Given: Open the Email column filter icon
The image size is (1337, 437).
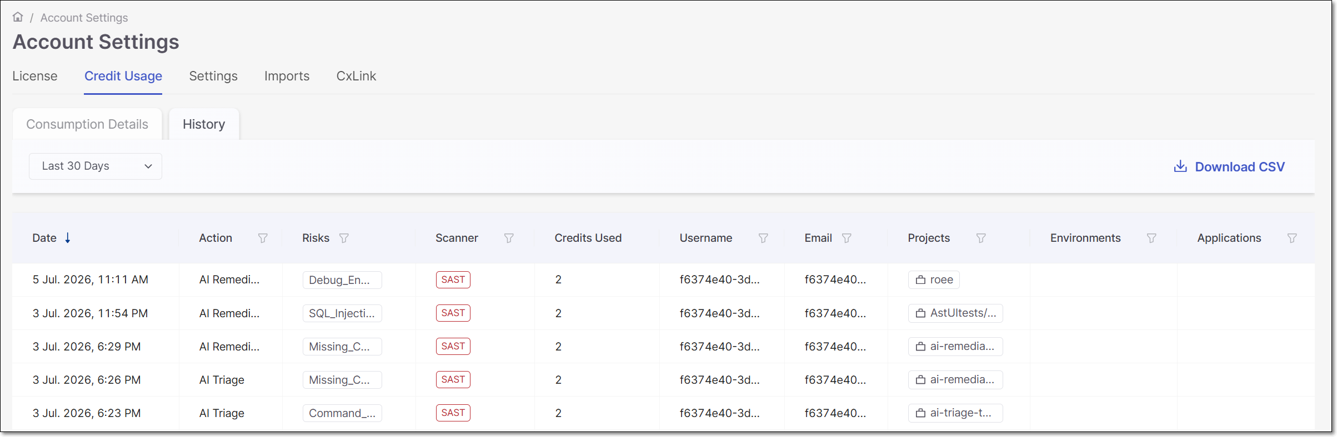Looking at the screenshot, I should click(847, 238).
